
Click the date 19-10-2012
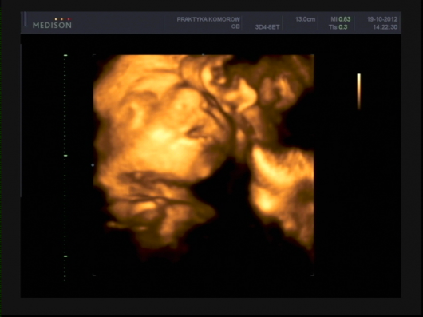tap(382, 19)
